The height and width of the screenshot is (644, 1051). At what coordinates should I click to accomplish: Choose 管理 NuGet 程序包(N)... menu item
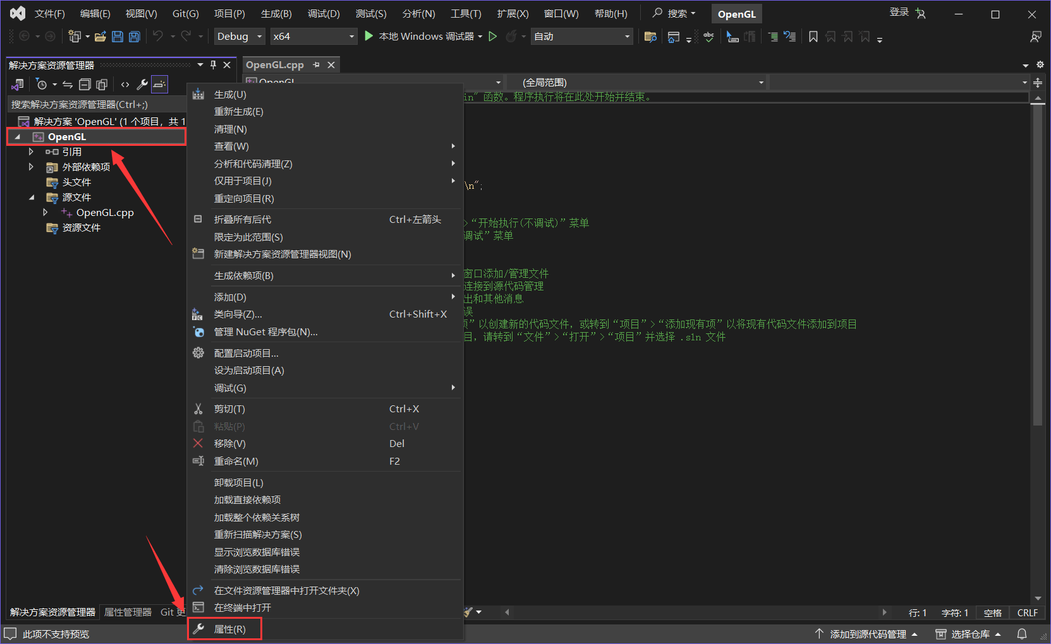tap(265, 332)
